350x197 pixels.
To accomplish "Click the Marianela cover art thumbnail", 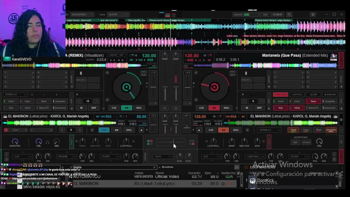I will click(334, 57).
